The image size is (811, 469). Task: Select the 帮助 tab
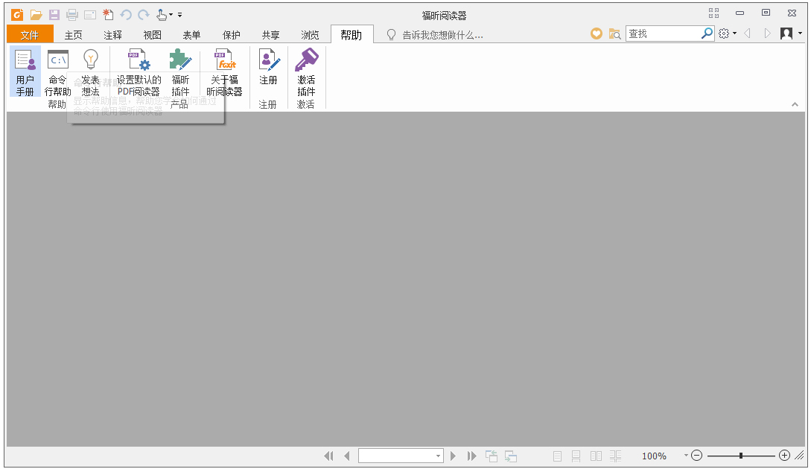[x=352, y=35]
